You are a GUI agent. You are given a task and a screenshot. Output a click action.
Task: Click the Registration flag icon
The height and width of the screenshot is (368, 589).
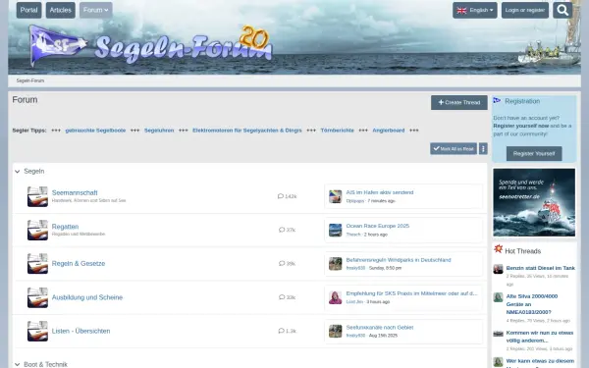(x=497, y=100)
